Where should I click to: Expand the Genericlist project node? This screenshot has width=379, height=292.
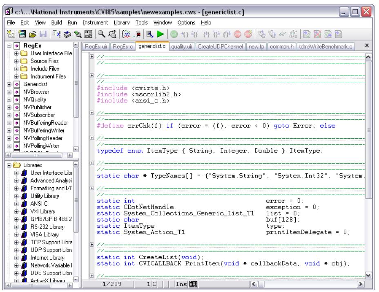coord(9,84)
